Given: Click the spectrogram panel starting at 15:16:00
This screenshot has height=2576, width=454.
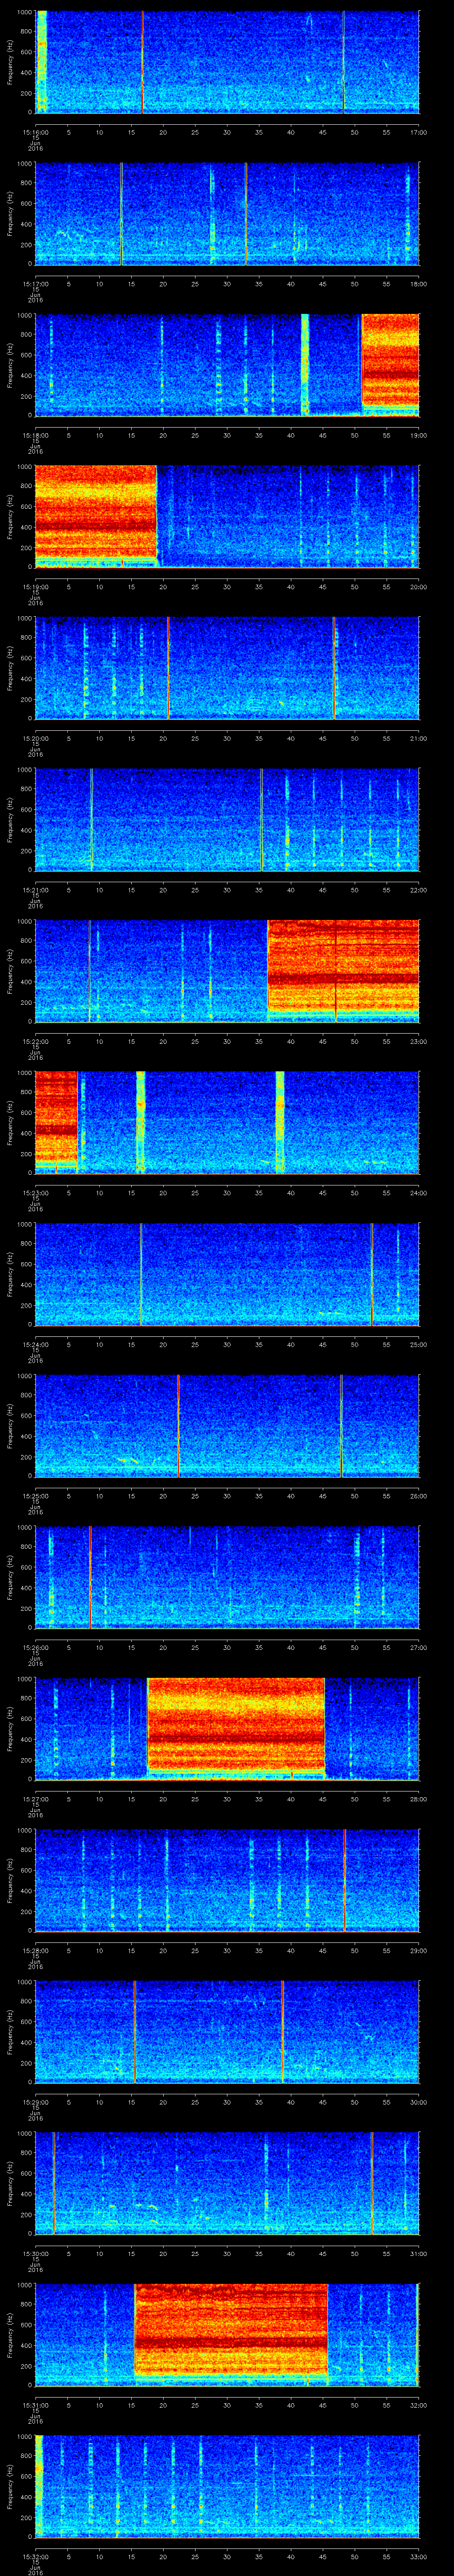Looking at the screenshot, I should point(227,62).
